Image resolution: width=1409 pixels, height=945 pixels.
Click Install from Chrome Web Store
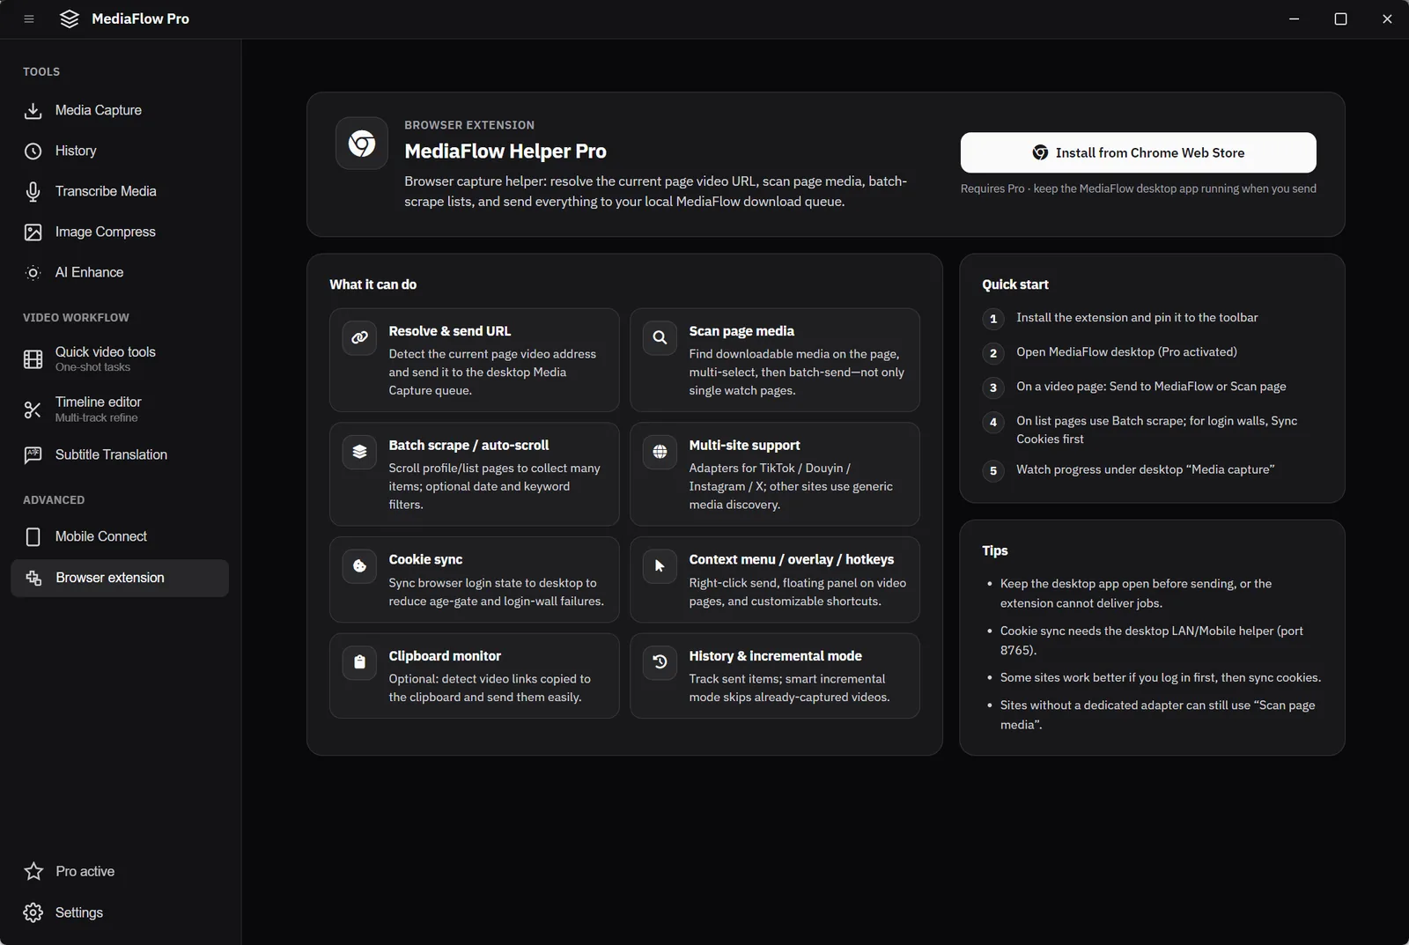coord(1138,153)
